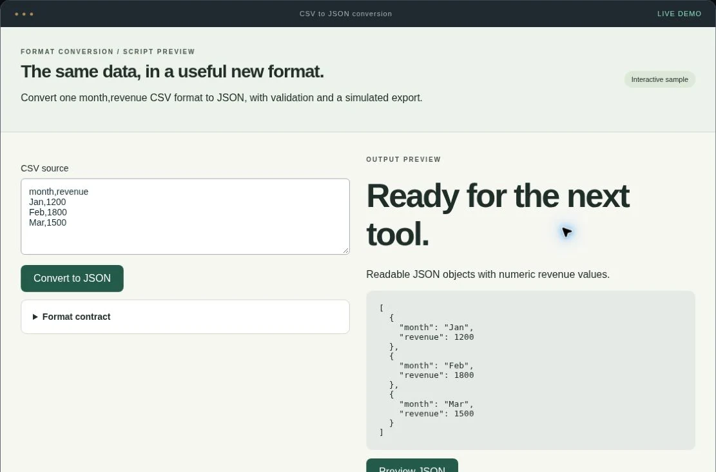
Task: Click the 'Mar,1500' line in CSV source
Action: coord(48,222)
